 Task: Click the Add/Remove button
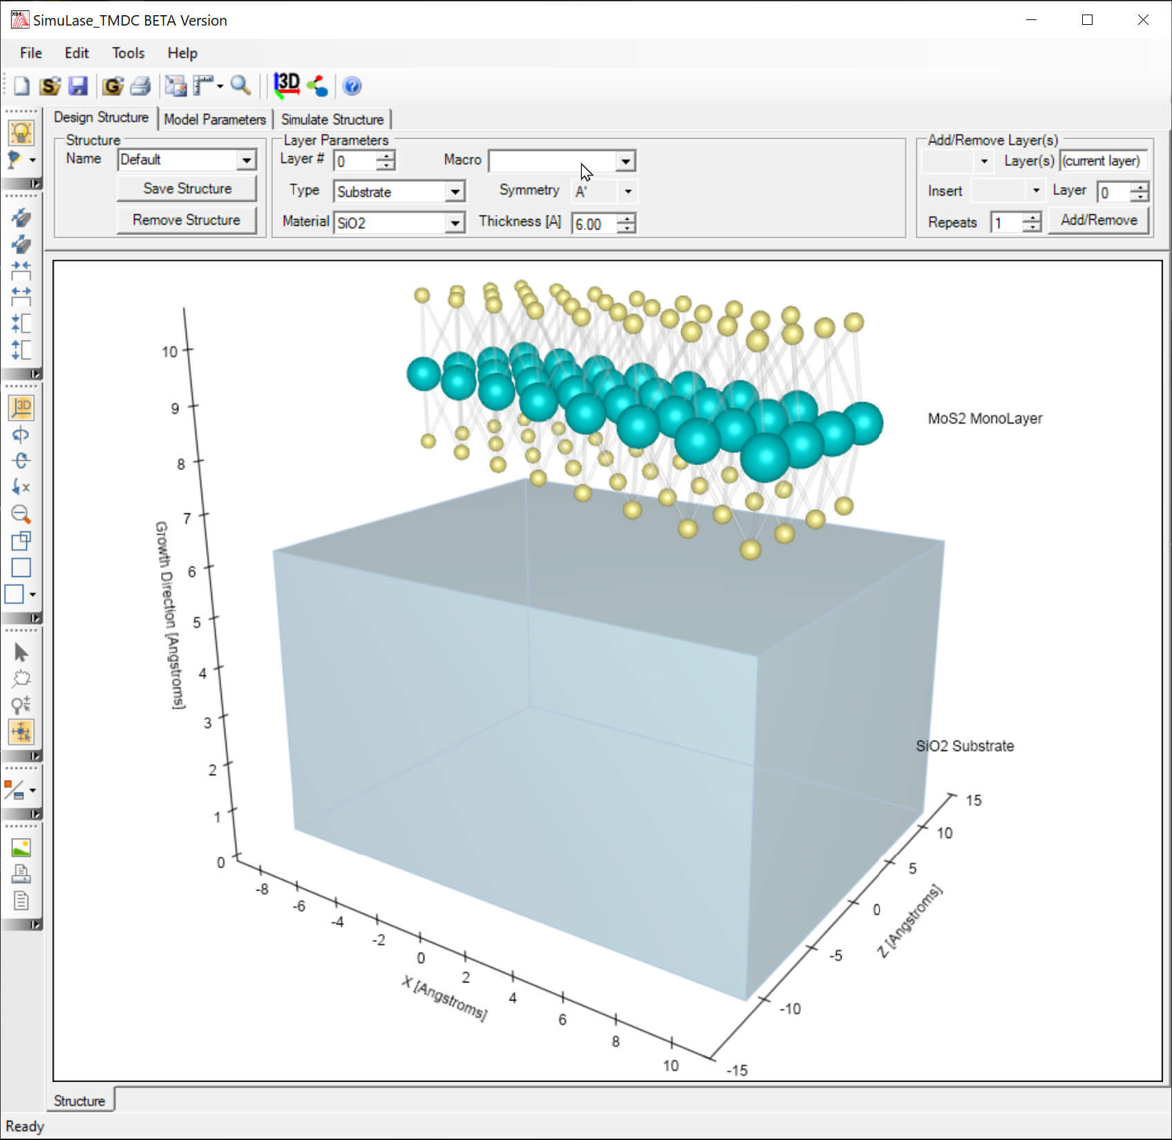point(1099,220)
